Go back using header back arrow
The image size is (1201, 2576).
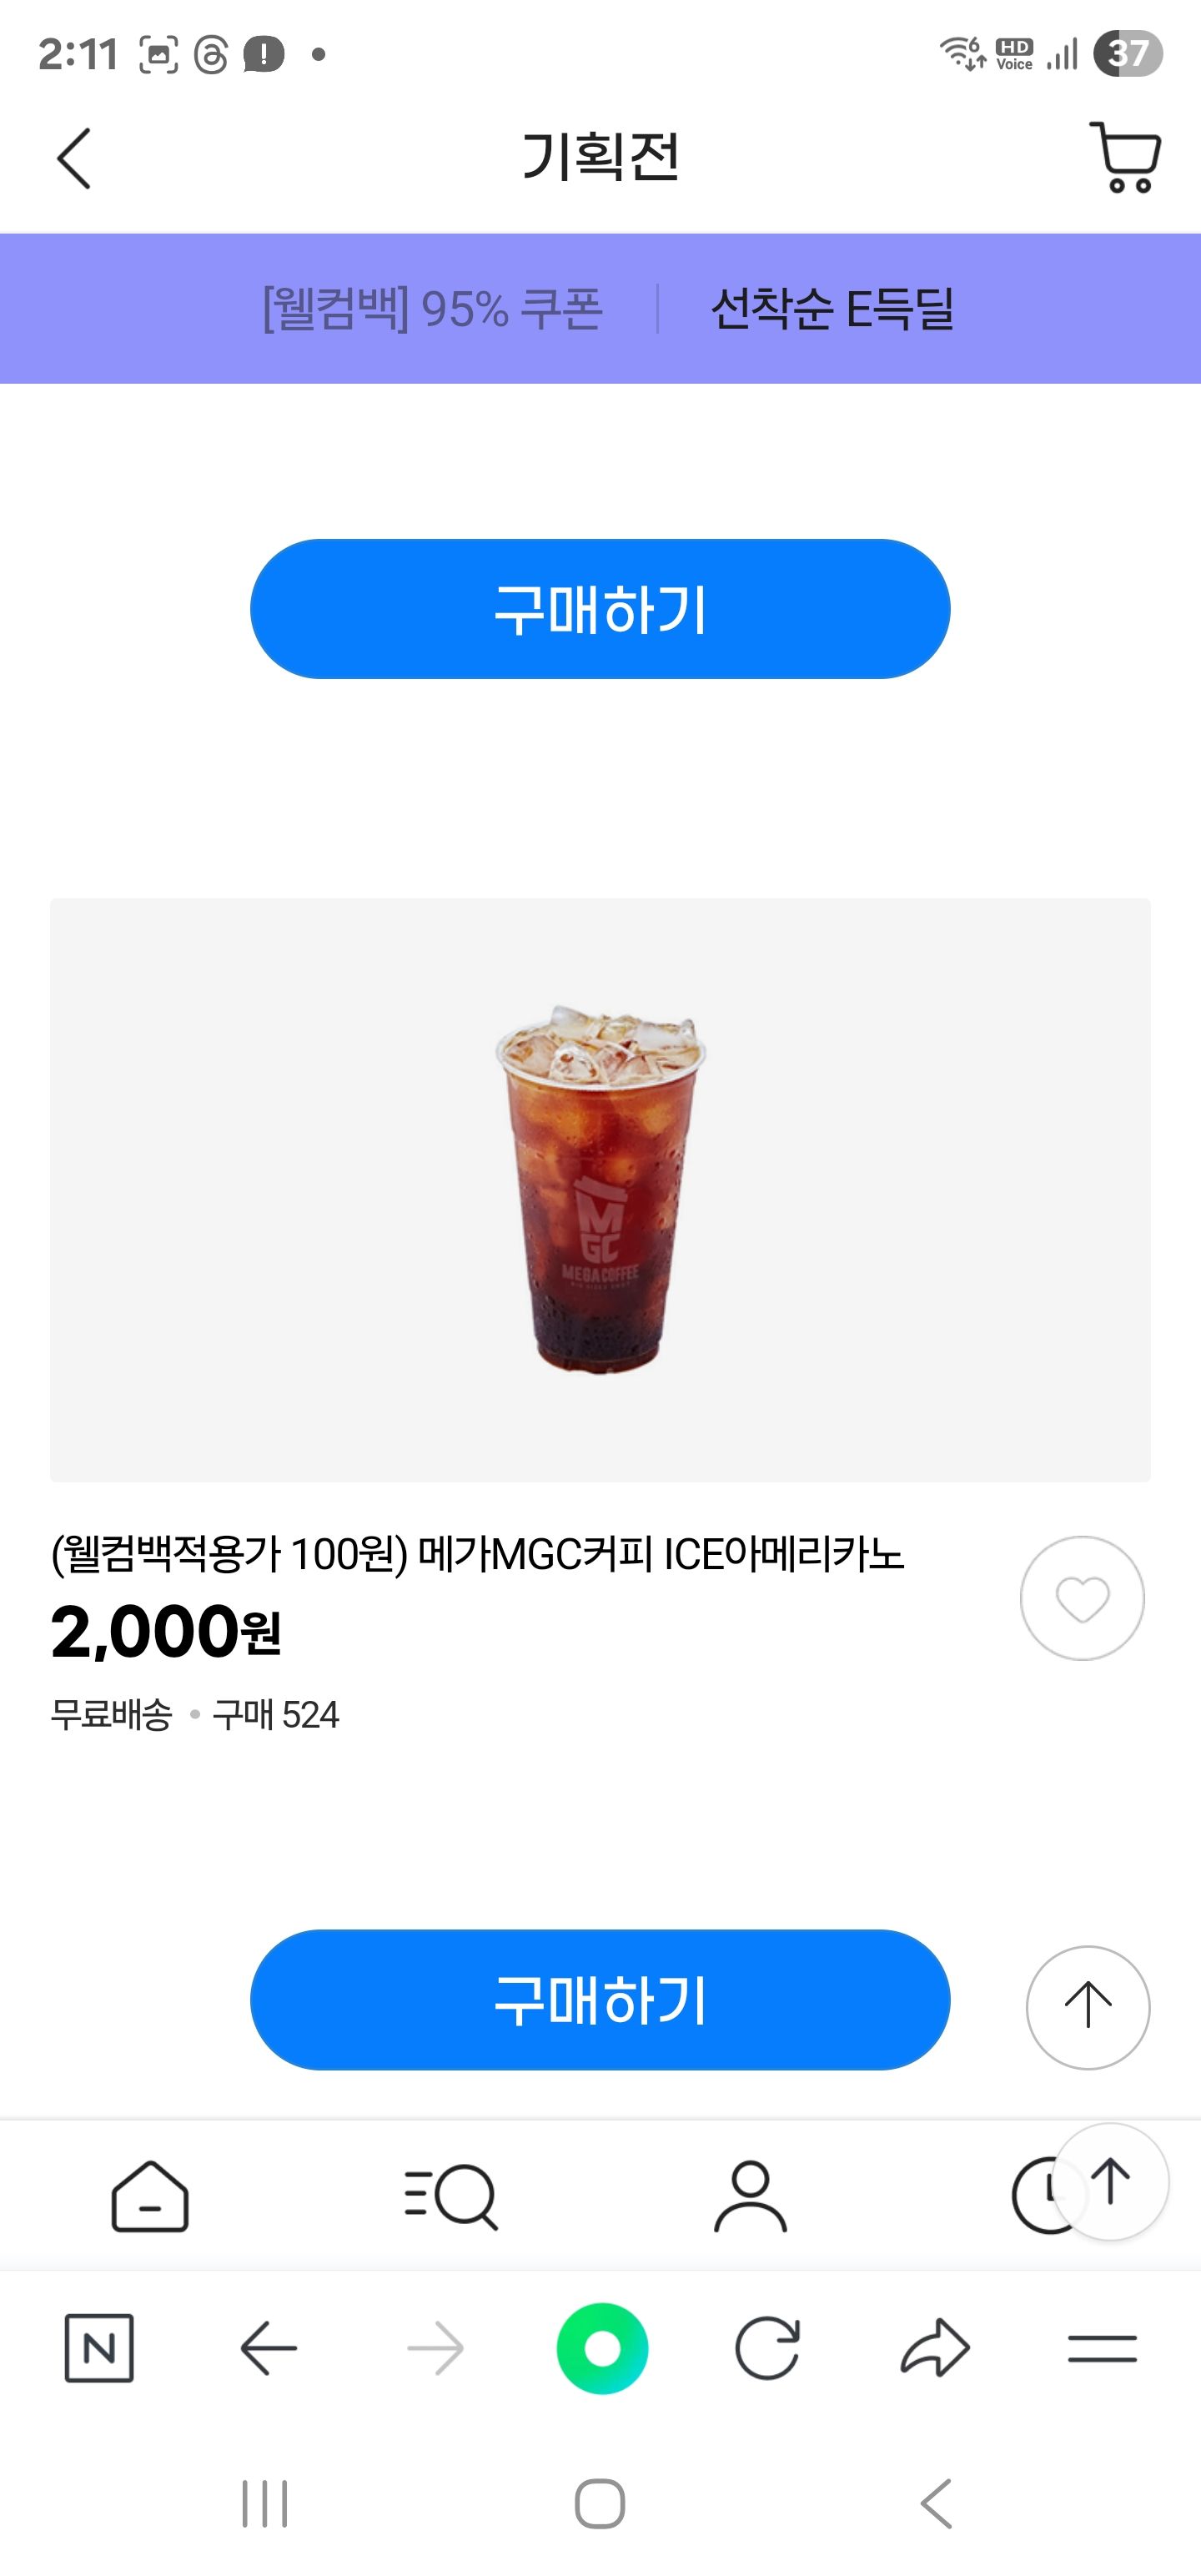click(74, 158)
